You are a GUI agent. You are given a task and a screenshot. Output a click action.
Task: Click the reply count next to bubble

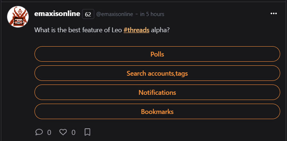(49, 132)
